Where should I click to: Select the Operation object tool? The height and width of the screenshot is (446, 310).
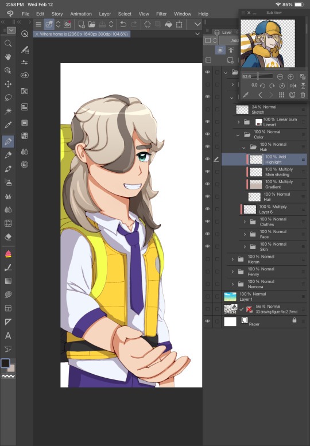click(8, 71)
